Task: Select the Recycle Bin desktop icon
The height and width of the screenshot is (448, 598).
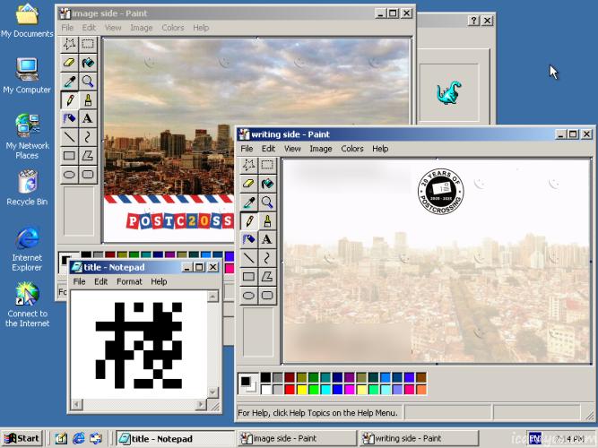Action: tap(27, 188)
